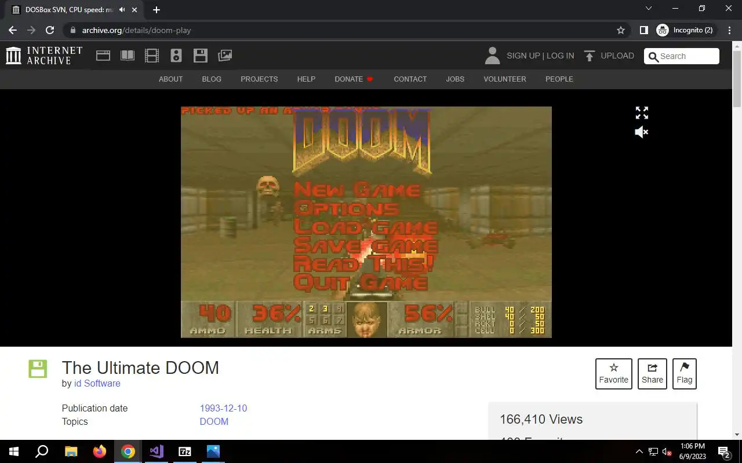Select Save Game in the DOOM menu
Screen dimensions: 742x463
click(x=366, y=245)
